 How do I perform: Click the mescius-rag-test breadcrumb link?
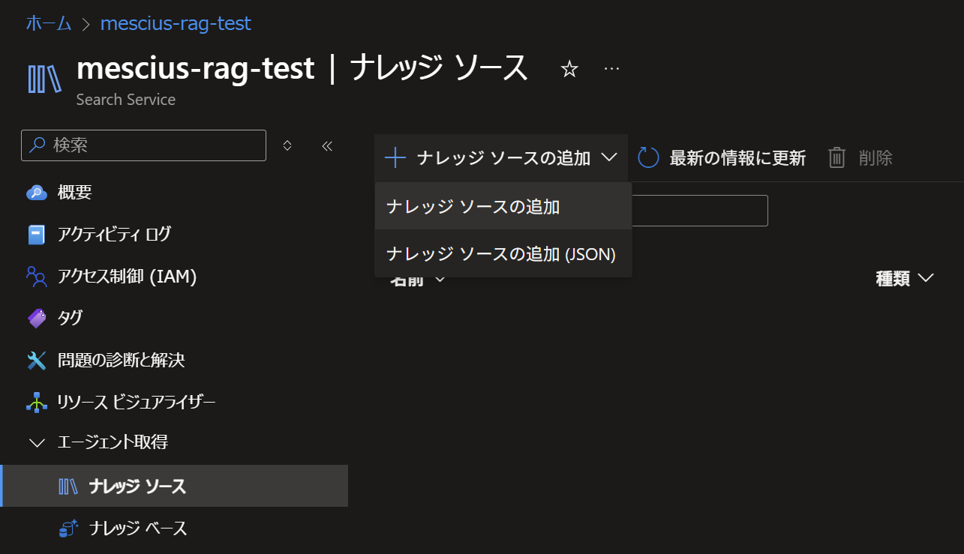(176, 23)
